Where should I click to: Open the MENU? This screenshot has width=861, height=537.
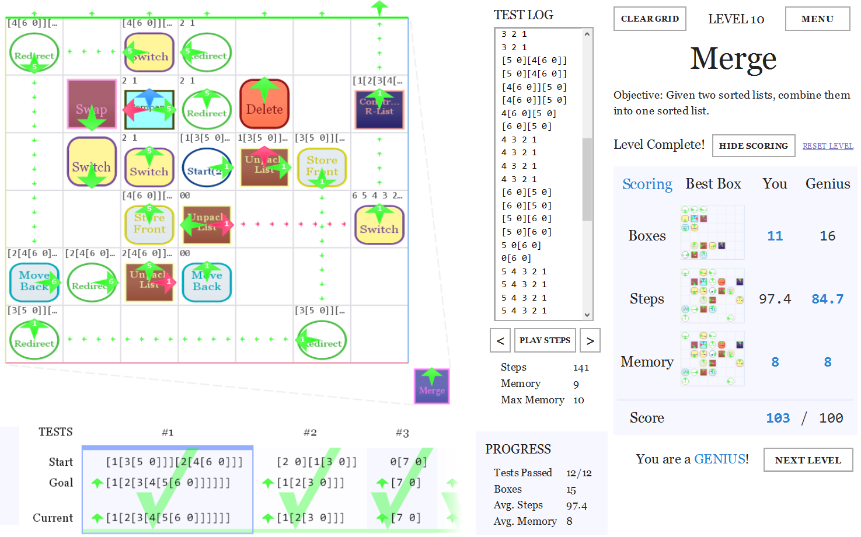tap(817, 19)
